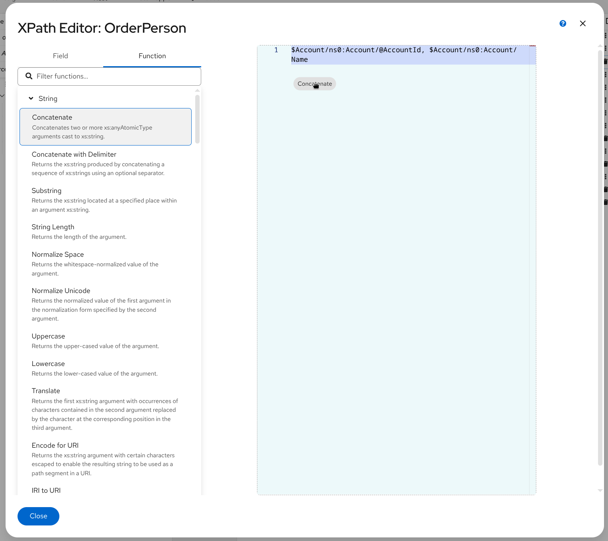Open the help icon in XPath Editor
This screenshot has height=541, width=608.
(x=563, y=24)
